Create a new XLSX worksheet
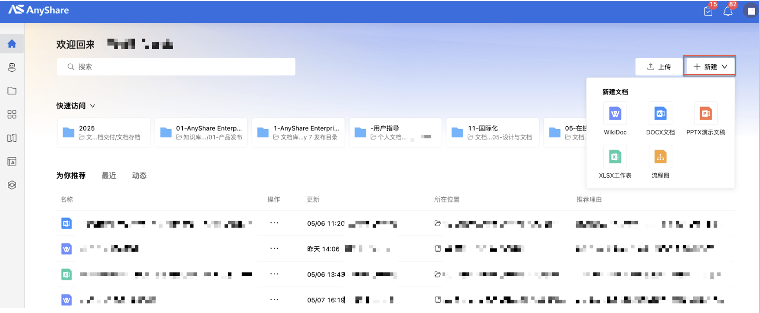The width and height of the screenshot is (760, 313). 615,157
